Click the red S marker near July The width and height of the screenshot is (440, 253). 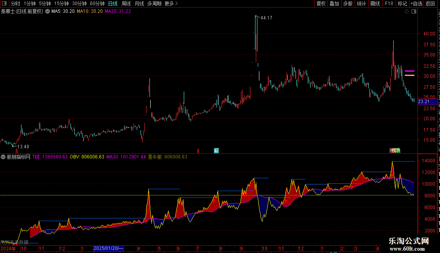click(198, 151)
